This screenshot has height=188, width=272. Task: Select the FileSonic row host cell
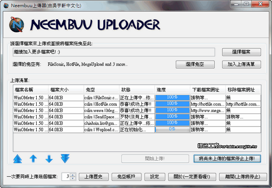102,98
